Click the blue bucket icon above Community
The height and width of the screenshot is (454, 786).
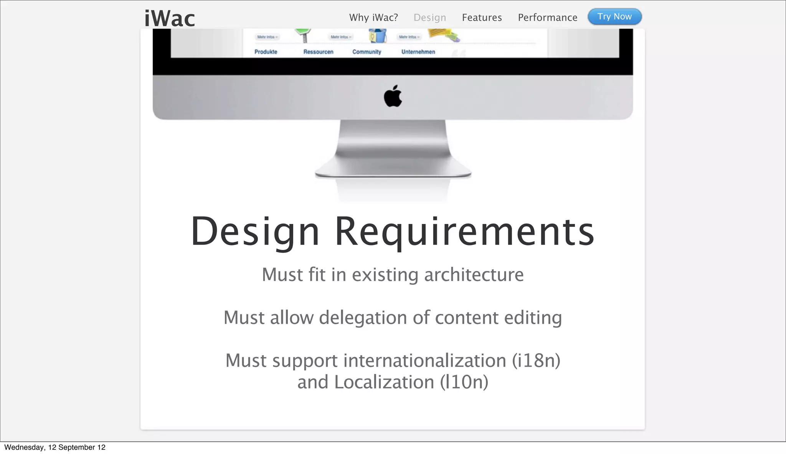click(377, 35)
